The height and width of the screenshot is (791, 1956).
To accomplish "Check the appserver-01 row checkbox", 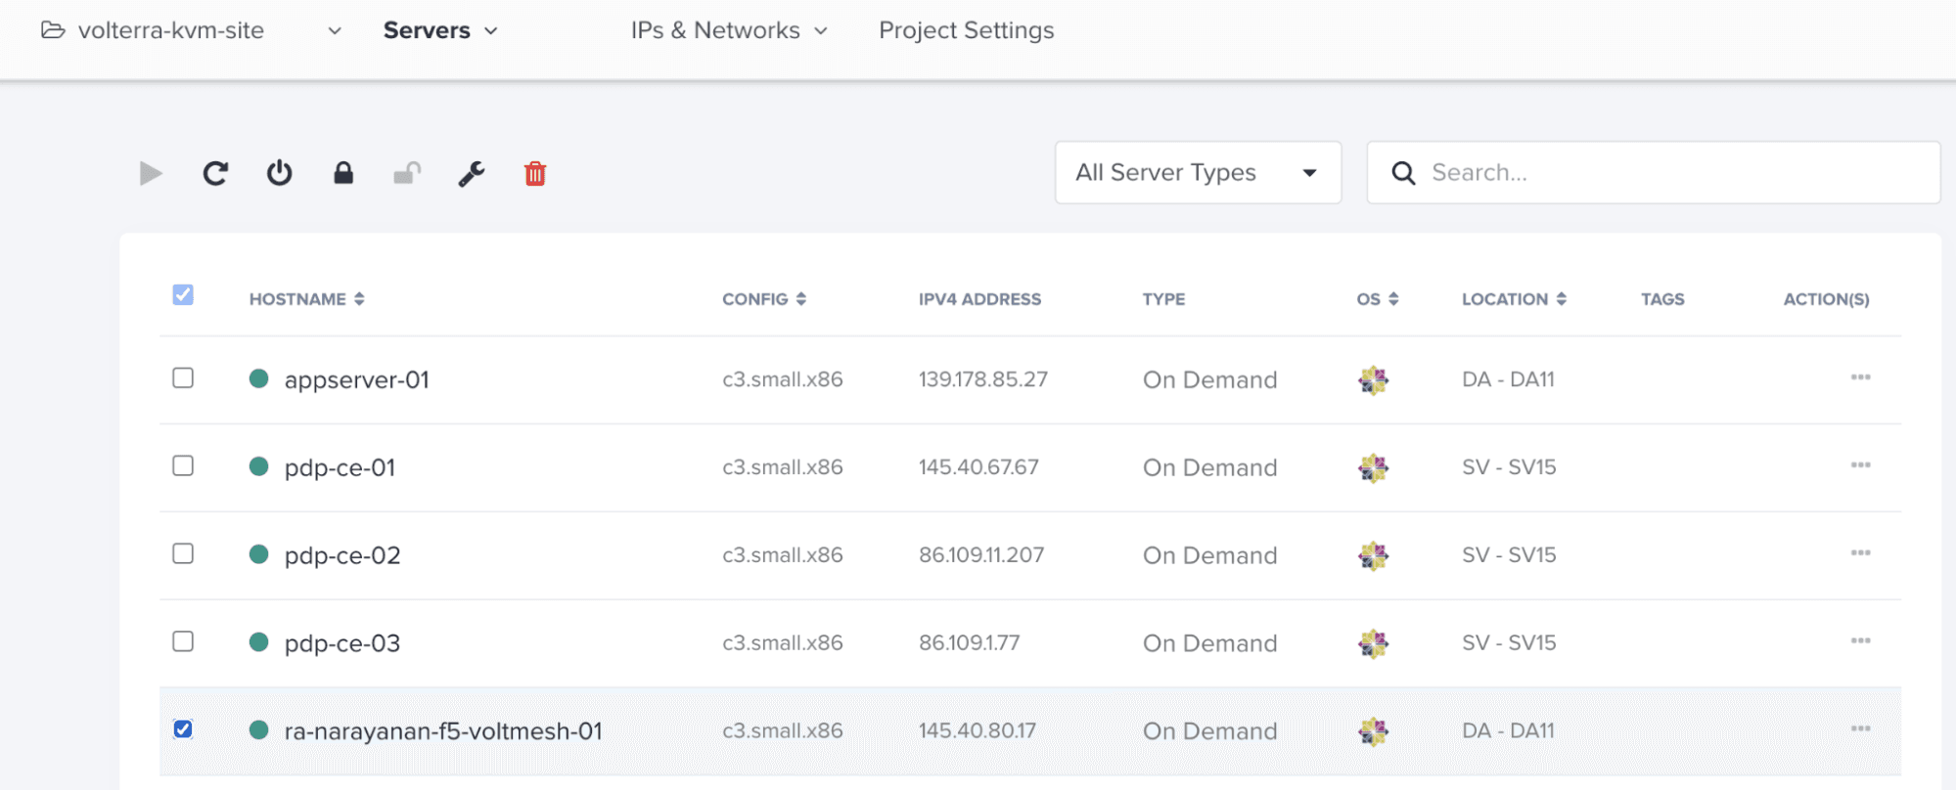I will [x=183, y=378].
